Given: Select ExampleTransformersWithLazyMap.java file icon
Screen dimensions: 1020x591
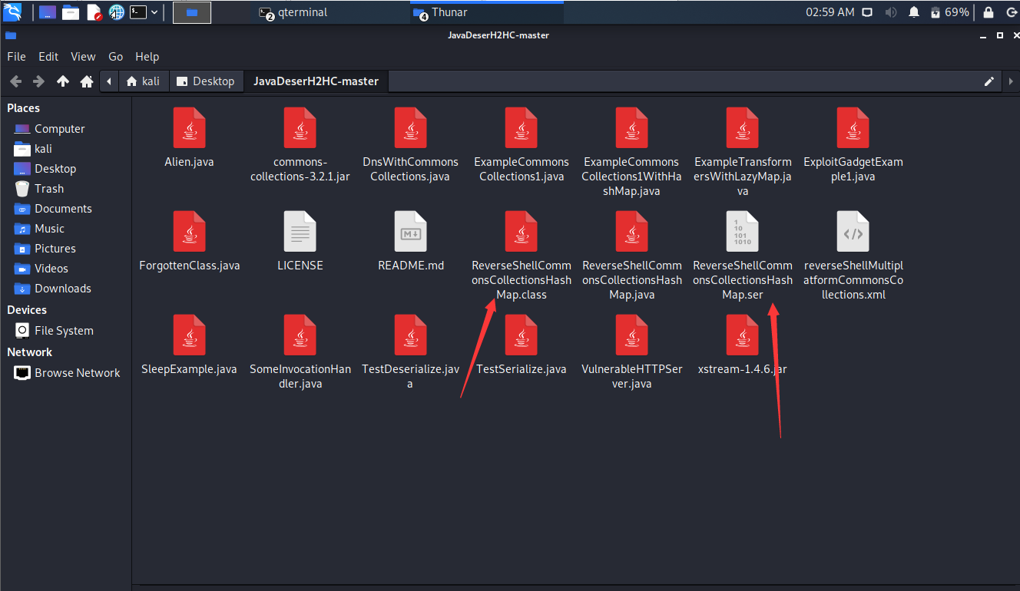Looking at the screenshot, I should [742, 127].
